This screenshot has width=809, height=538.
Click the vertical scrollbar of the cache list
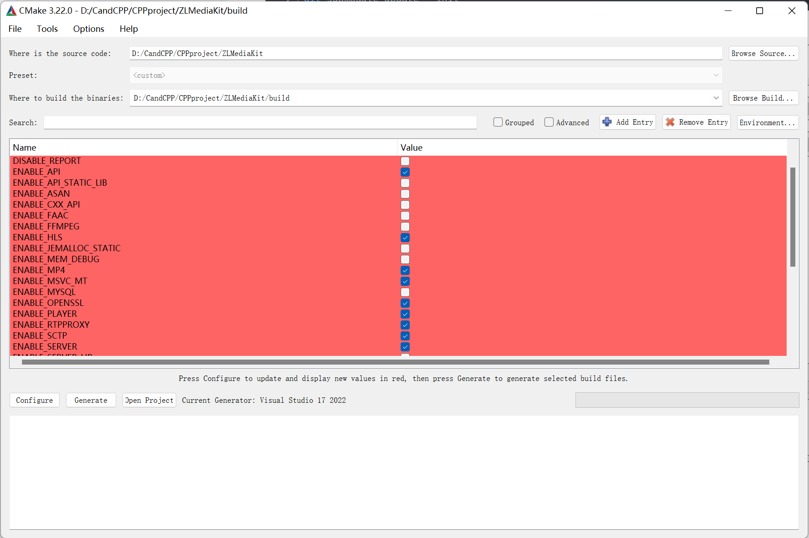click(793, 217)
